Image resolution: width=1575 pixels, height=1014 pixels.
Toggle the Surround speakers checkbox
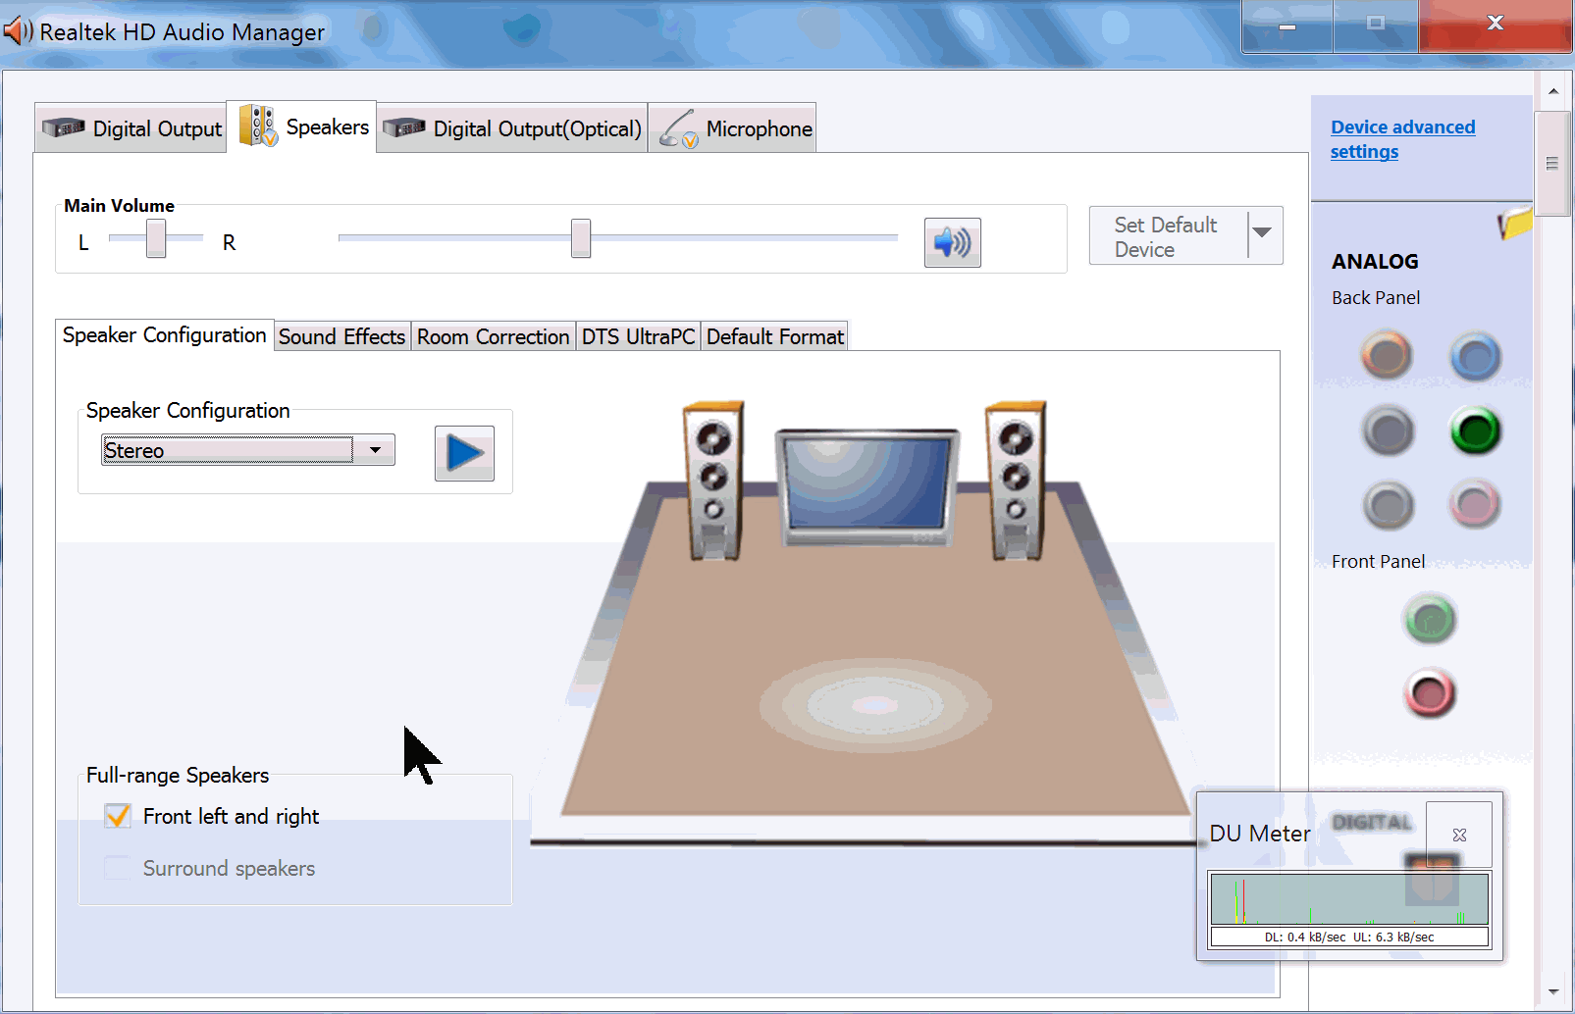(x=118, y=868)
